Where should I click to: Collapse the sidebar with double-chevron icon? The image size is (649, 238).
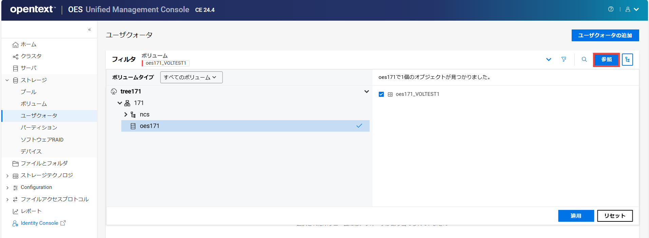(x=90, y=30)
